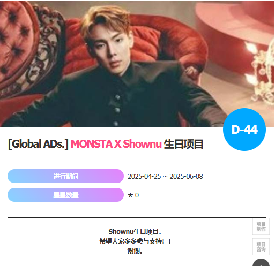Click the 谢谢 closing line
Screen dimensions: 275x266
(135, 251)
